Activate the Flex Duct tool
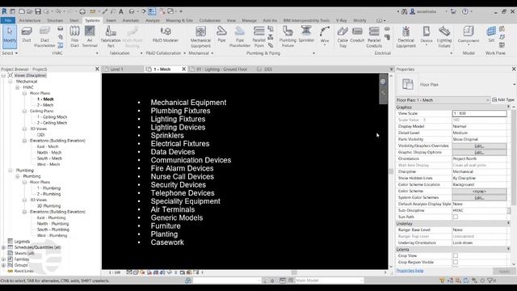Viewport: 517px width, 291px height. tap(74, 37)
